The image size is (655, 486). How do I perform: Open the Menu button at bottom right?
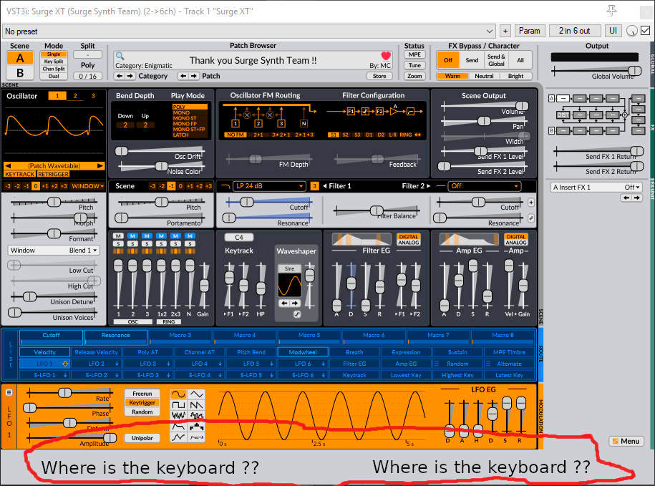coord(626,441)
